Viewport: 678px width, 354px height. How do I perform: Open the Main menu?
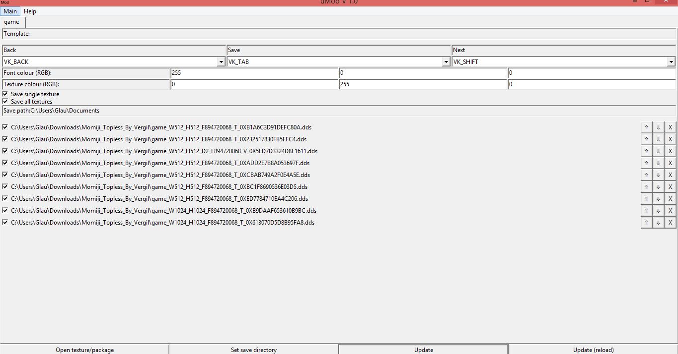tap(10, 11)
